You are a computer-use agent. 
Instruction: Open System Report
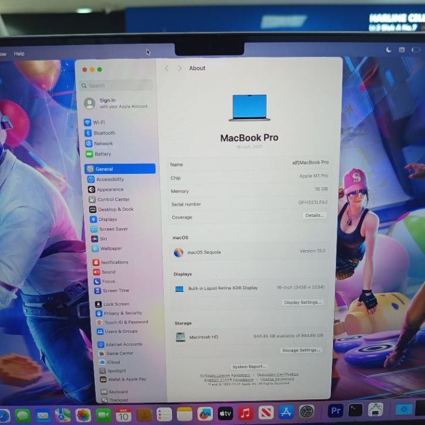249,366
